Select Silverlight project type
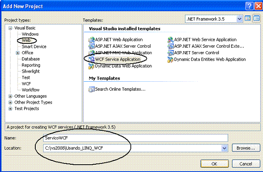 tap(31, 71)
